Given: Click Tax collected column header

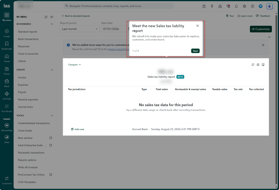Looking at the screenshot, I should click(x=256, y=89).
